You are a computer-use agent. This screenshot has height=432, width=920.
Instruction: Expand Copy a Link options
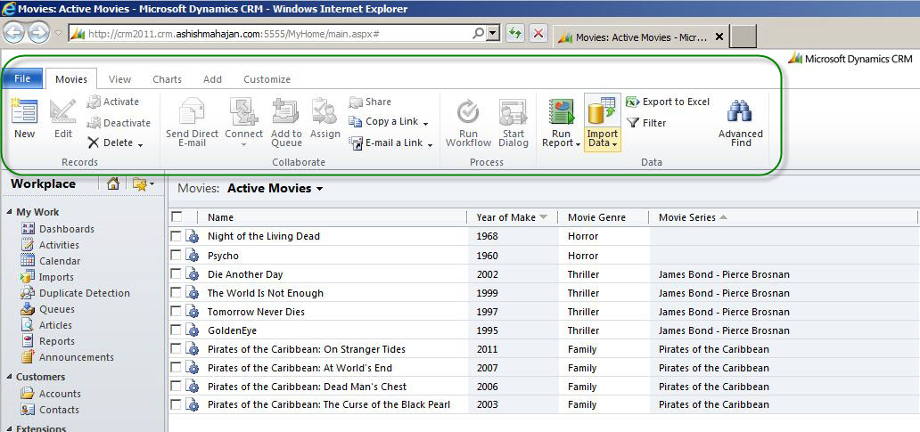tap(425, 124)
